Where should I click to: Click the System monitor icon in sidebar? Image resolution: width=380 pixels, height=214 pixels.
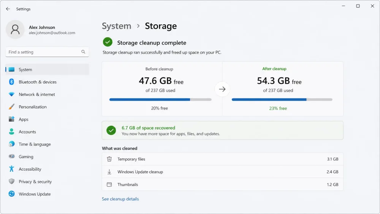pos(11,70)
